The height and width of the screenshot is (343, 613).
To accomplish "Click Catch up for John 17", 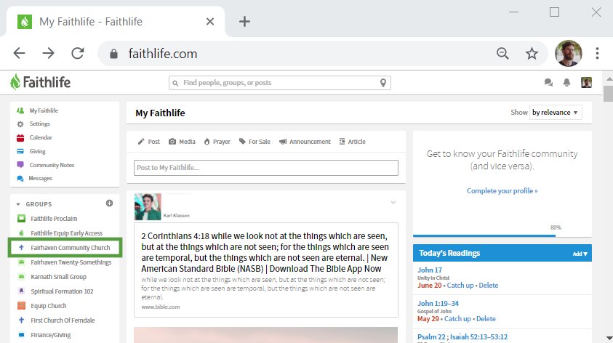I will 460,285.
